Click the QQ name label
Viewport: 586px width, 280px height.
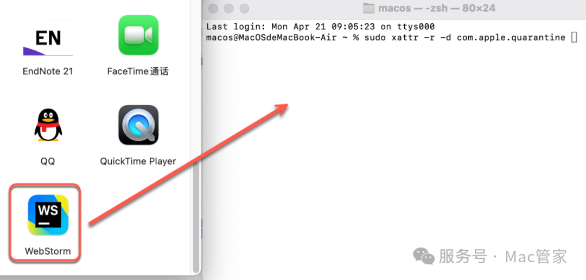point(48,161)
